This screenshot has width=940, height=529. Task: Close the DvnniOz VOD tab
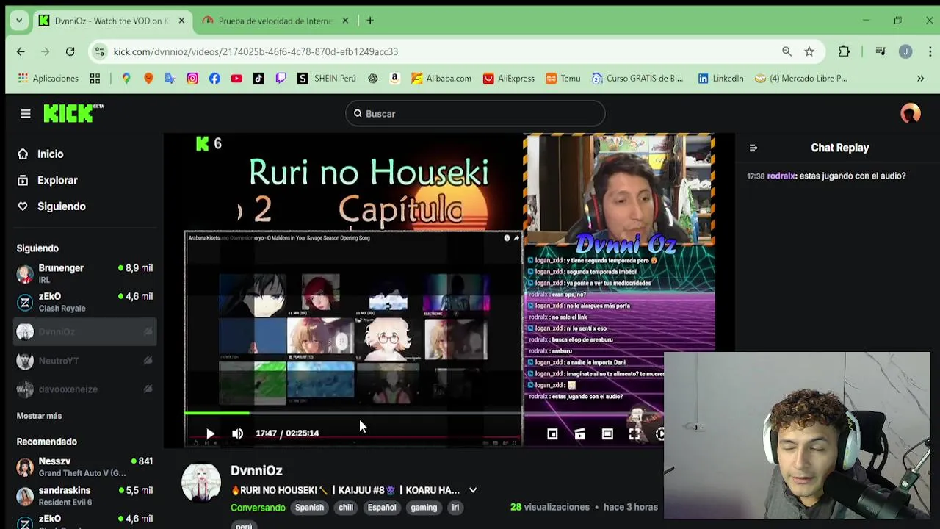coord(181,21)
